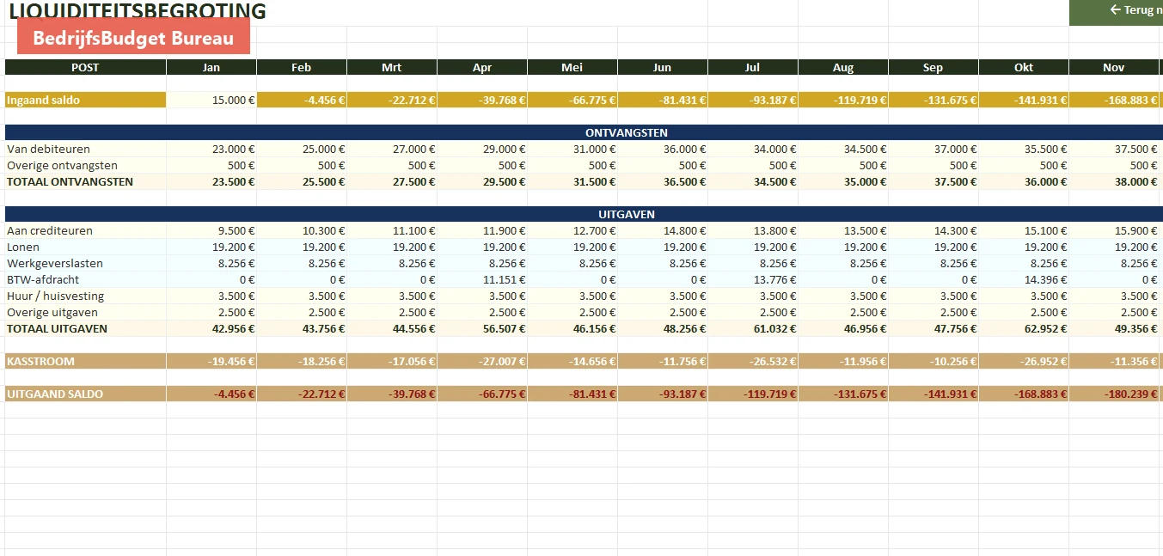Viewport: 1163px width, 556px height.
Task: Click the UITGAVEN section header bar
Action: click(x=584, y=214)
